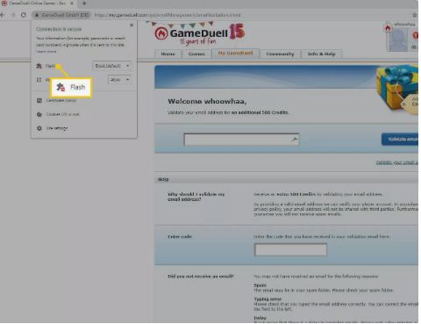Reload the page with refresh icon
This screenshot has width=421, height=324.
pos(24,15)
